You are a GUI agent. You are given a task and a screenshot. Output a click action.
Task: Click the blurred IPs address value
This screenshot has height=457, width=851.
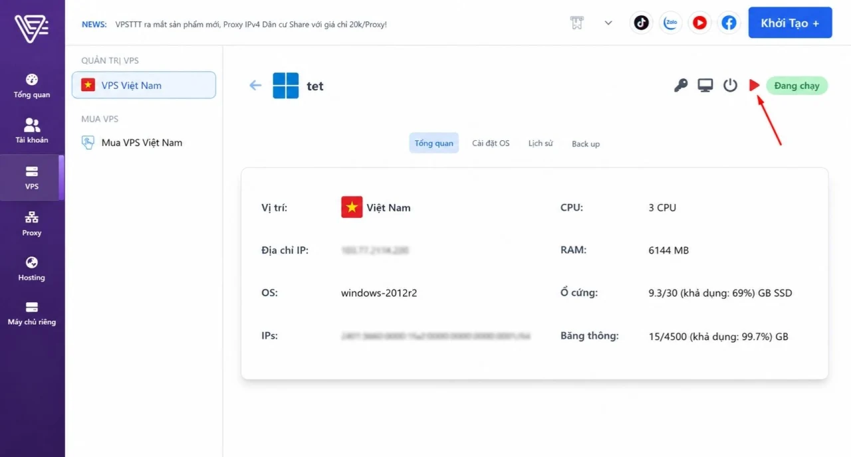tap(435, 336)
